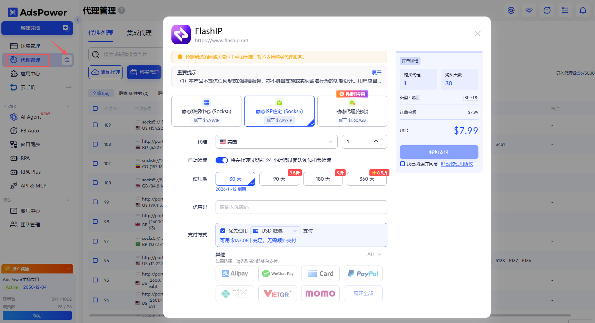
Task: Click the help question mark next to 代理管理
Action: 121,11
